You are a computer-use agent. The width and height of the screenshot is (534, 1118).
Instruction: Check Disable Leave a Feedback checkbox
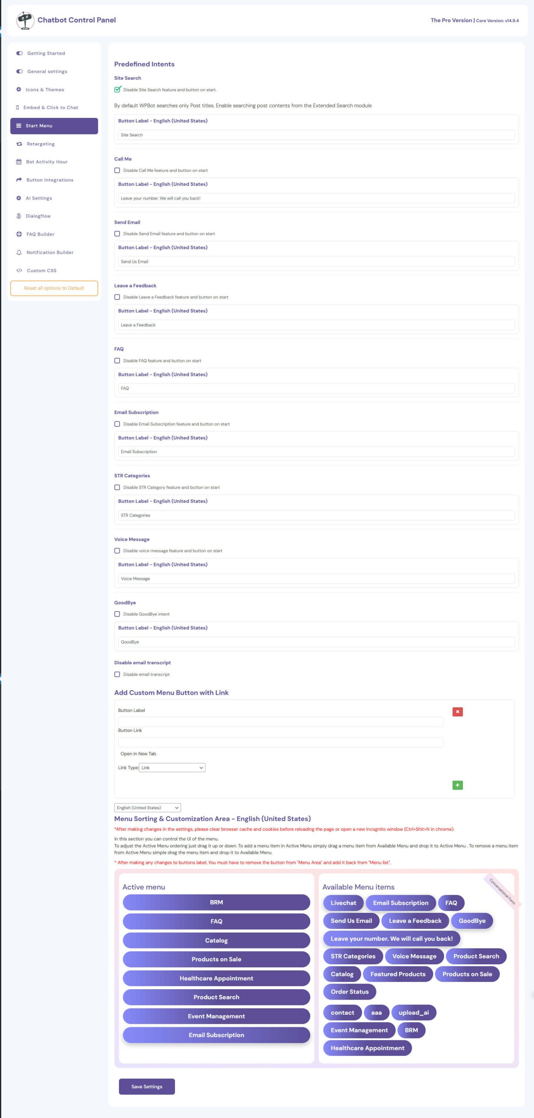coord(117,297)
